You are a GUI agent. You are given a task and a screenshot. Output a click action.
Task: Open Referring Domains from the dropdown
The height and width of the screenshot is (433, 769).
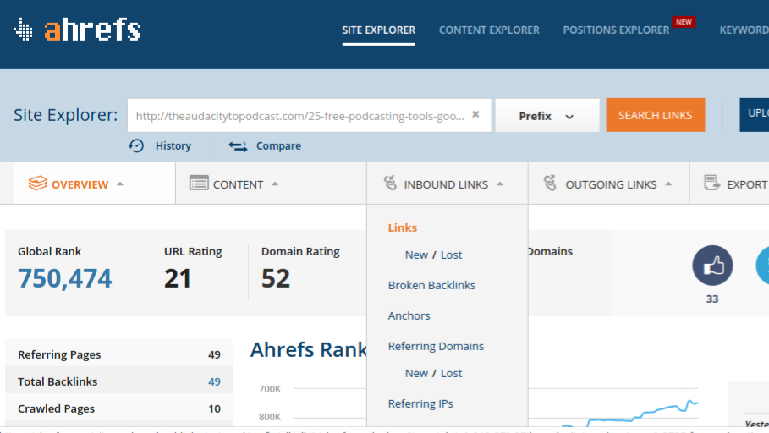pos(436,346)
